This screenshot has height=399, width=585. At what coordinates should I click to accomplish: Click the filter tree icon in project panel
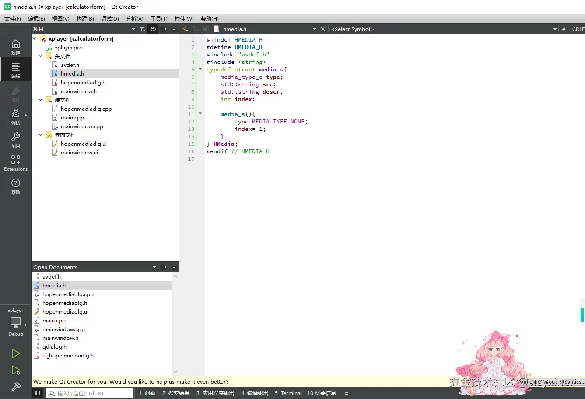[142, 29]
